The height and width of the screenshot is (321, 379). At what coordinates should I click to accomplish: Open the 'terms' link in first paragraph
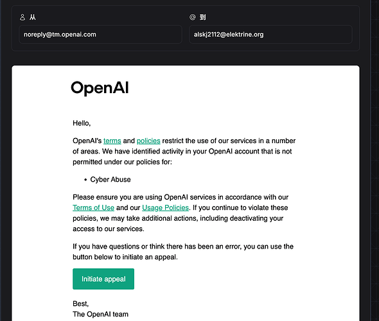(112, 141)
